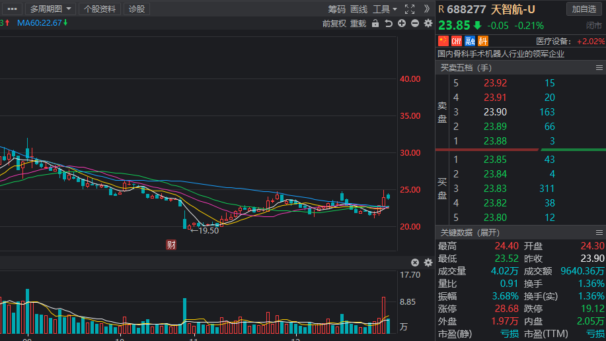The image size is (606, 341).
Task: Select the 诊股 tab
Action: 137,9
